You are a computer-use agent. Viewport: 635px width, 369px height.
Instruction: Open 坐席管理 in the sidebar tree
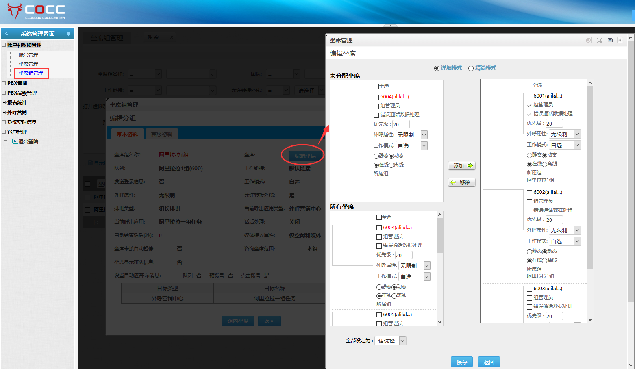click(x=28, y=64)
